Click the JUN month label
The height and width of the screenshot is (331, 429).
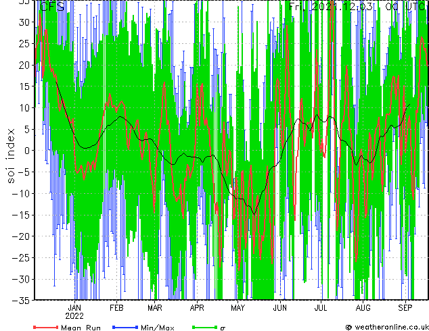click(x=280, y=308)
